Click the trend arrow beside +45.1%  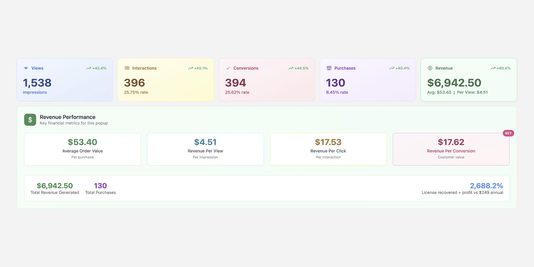pyautogui.click(x=190, y=68)
